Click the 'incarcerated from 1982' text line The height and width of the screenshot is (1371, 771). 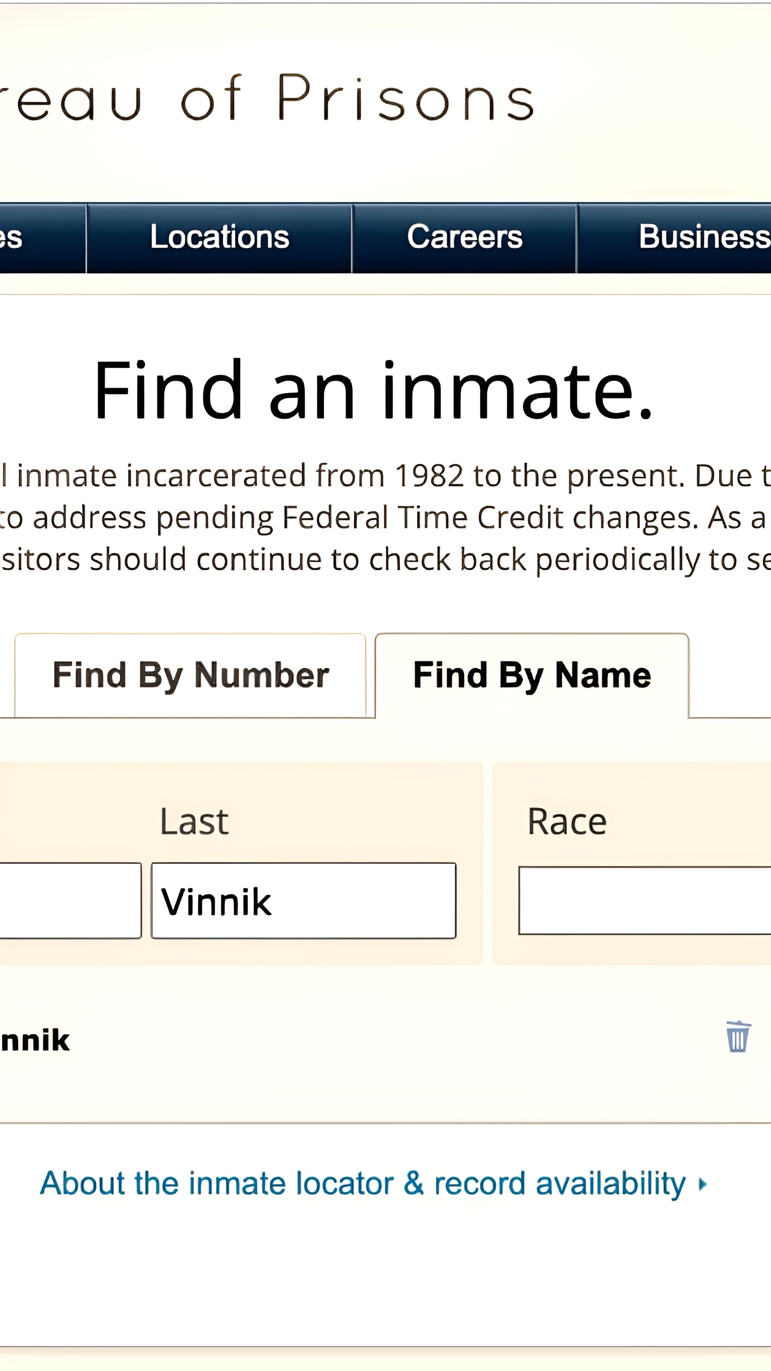pyautogui.click(x=385, y=476)
